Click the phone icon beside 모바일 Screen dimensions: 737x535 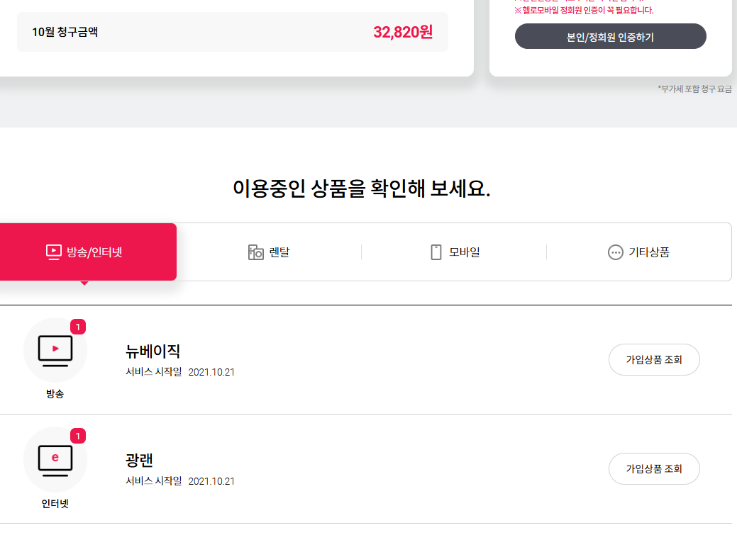pyautogui.click(x=436, y=252)
